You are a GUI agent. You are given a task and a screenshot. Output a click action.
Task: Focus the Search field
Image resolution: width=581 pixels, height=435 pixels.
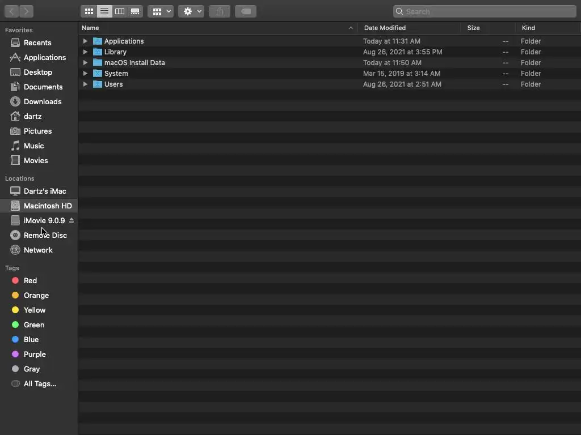(x=485, y=11)
